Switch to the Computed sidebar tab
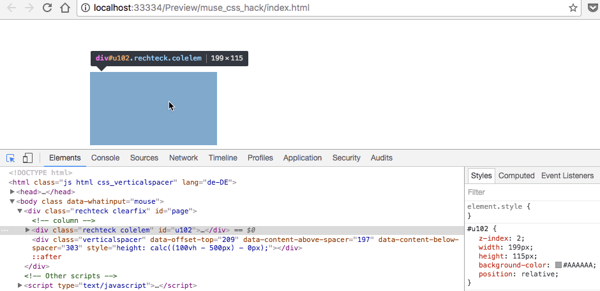 click(x=516, y=176)
